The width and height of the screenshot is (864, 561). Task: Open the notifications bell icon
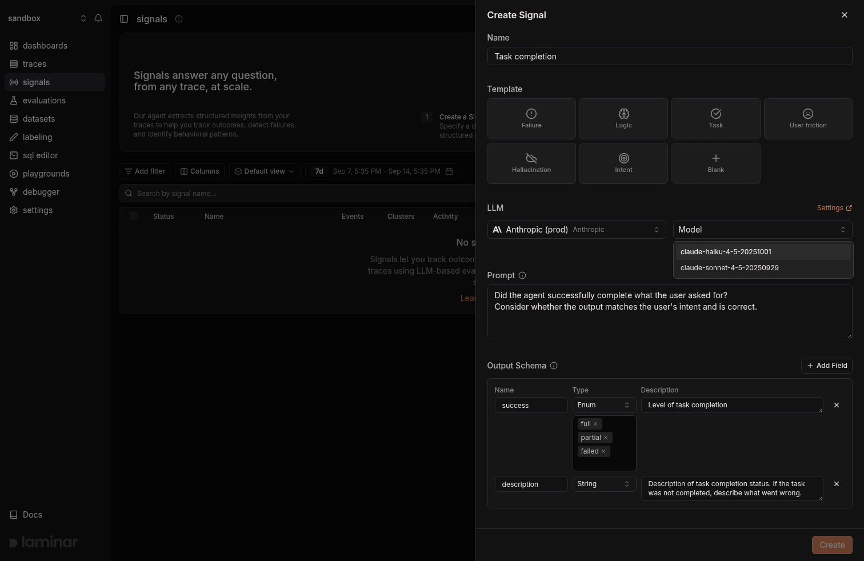click(x=98, y=18)
